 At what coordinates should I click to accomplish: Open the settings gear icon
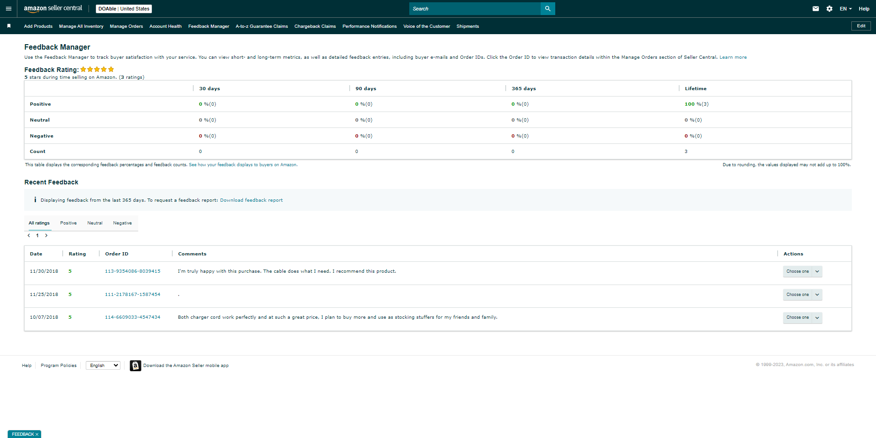point(829,9)
